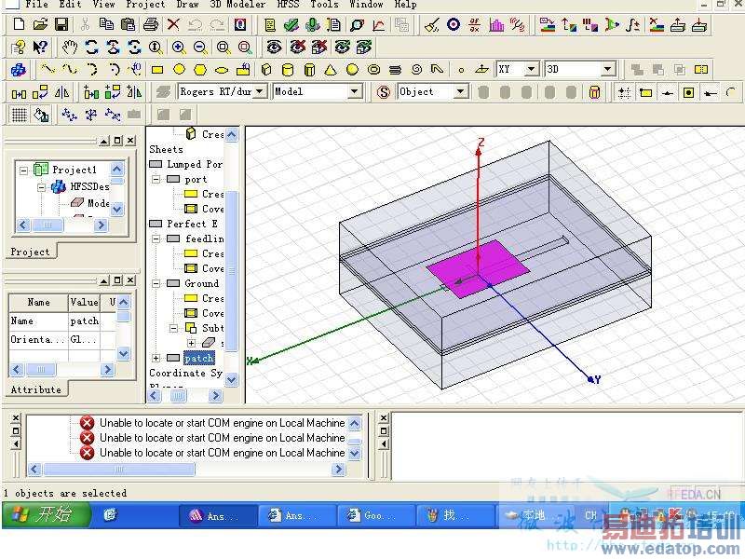Collapse the feedline tree node
Viewport: 745px width, 559px height.
(156, 239)
